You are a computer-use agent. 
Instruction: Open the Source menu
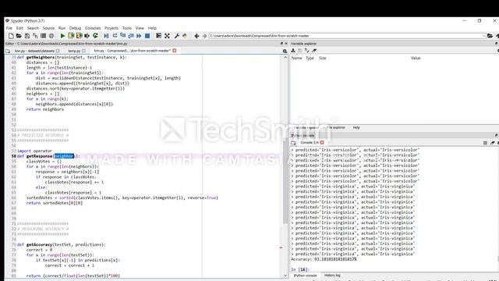point(48,28)
